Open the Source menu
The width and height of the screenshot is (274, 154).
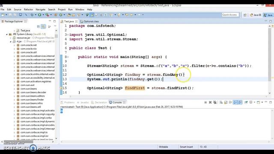click(18, 9)
